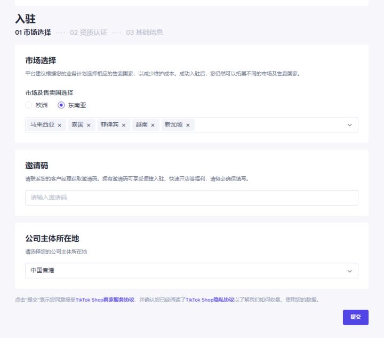Go to step 02 资质认证
The width and height of the screenshot is (384, 338).
89,33
